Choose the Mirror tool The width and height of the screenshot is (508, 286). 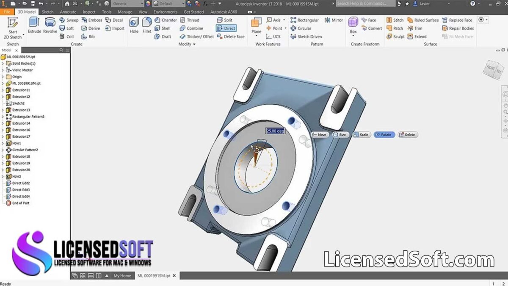pyautogui.click(x=334, y=20)
